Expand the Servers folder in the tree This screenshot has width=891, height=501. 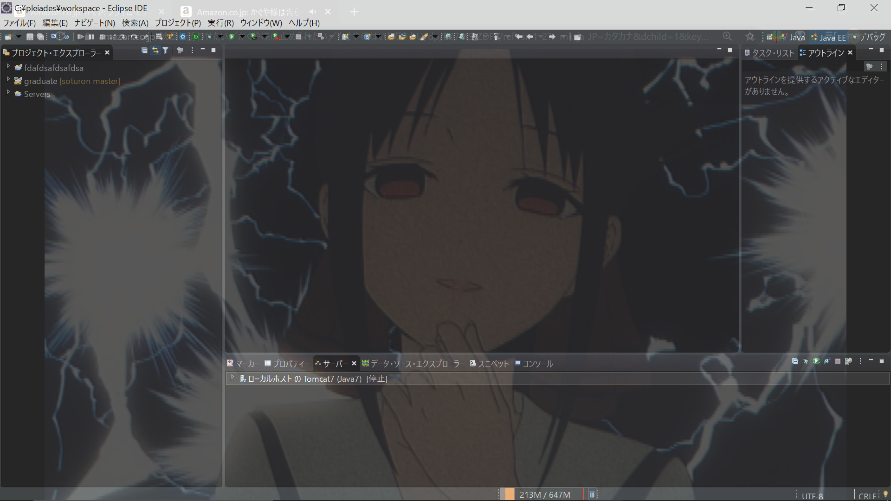coord(8,93)
